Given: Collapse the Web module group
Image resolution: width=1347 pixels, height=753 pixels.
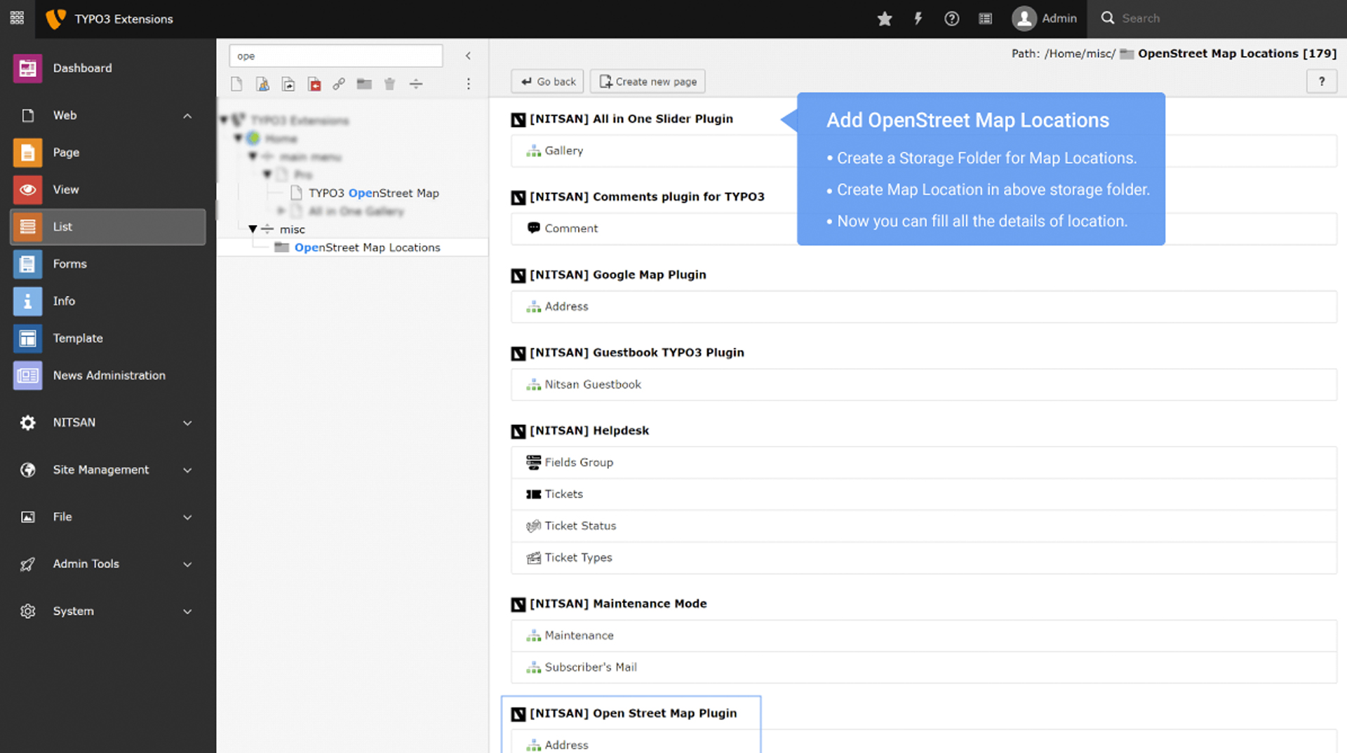Looking at the screenshot, I should pyautogui.click(x=187, y=116).
